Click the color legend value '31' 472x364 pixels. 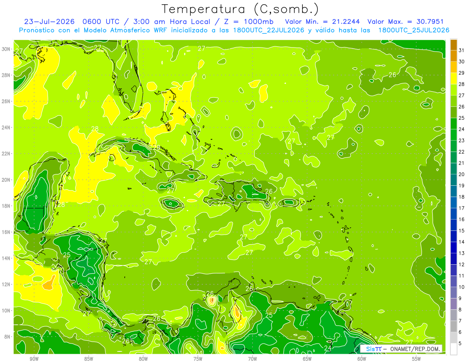coord(462,50)
